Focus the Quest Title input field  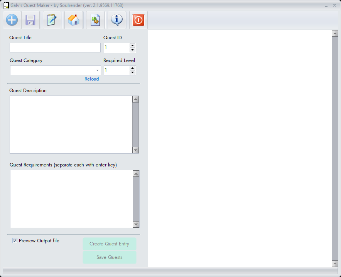[55, 47]
